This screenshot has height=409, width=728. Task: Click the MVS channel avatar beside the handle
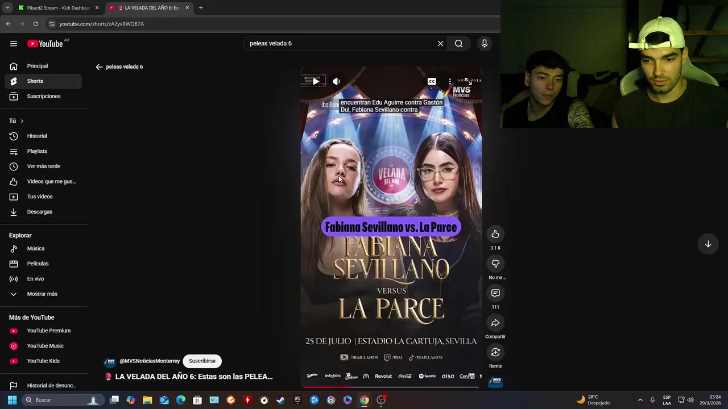[110, 361]
